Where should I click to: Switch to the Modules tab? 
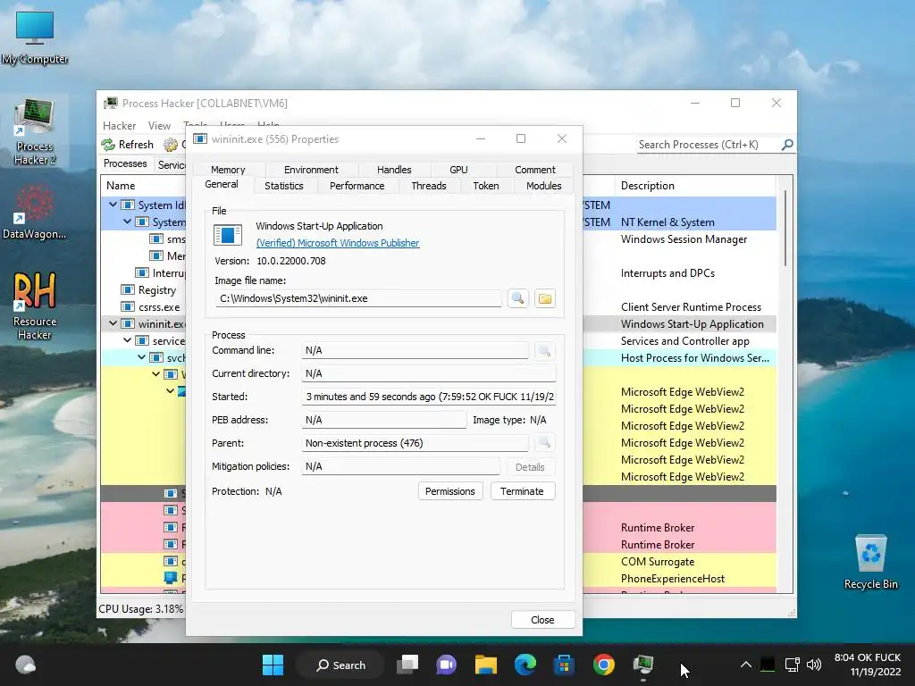coord(544,186)
